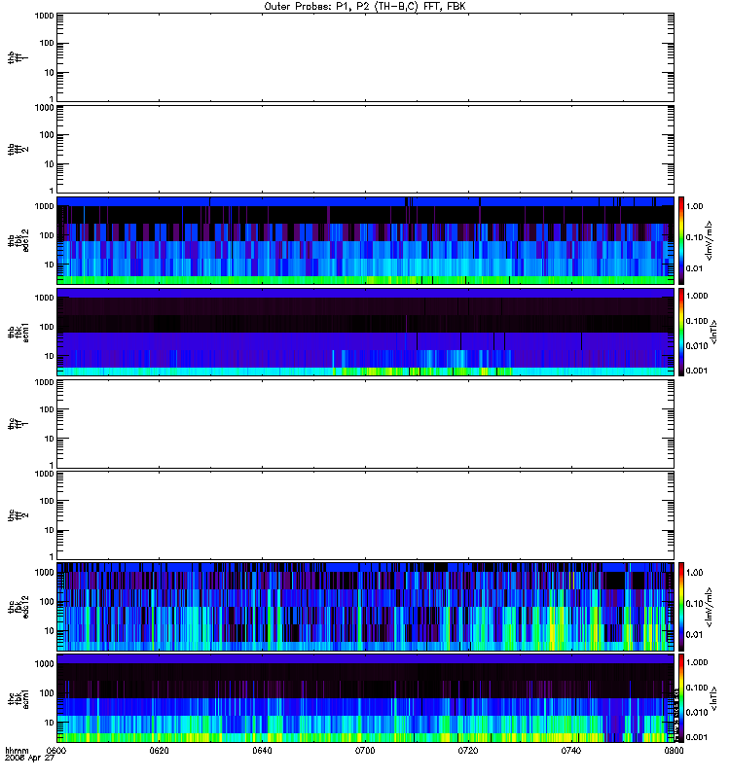Click the '<|mV/m|>' unit label beside thc edc12
Image resolution: width=730 pixels, height=778 pixels.
click(x=710, y=607)
